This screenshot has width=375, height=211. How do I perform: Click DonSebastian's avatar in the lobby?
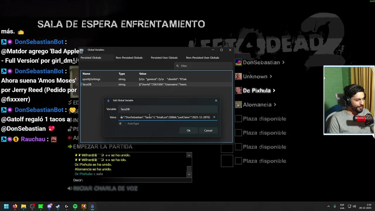[238, 62]
